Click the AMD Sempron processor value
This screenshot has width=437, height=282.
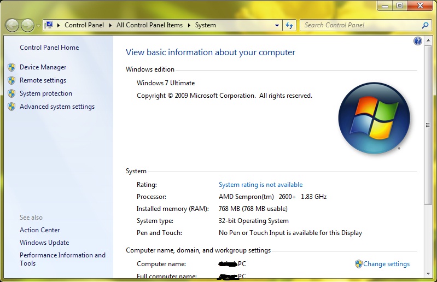(272, 197)
